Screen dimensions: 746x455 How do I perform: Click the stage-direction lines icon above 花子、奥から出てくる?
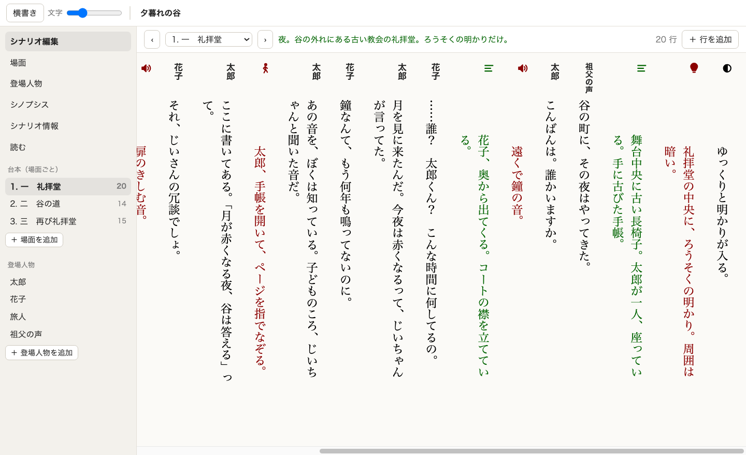[x=489, y=68]
